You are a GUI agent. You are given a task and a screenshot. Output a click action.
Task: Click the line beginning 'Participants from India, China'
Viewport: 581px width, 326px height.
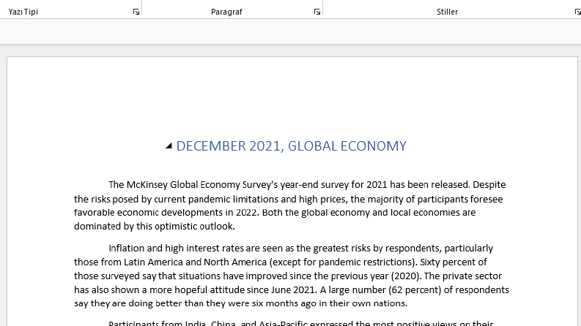(301, 322)
